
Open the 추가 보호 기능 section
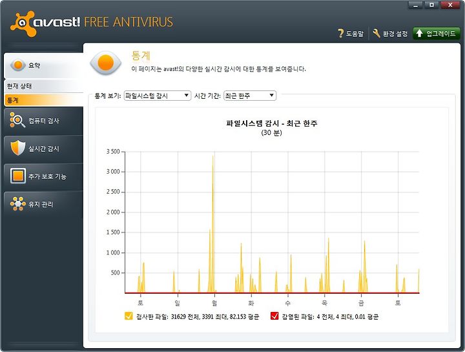44,176
